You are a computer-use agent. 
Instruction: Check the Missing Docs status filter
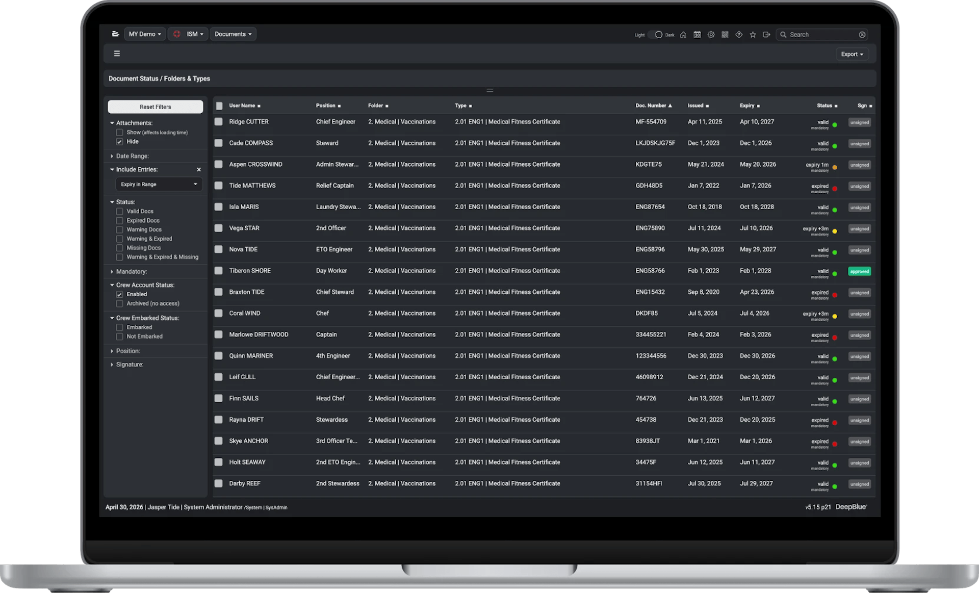119,248
